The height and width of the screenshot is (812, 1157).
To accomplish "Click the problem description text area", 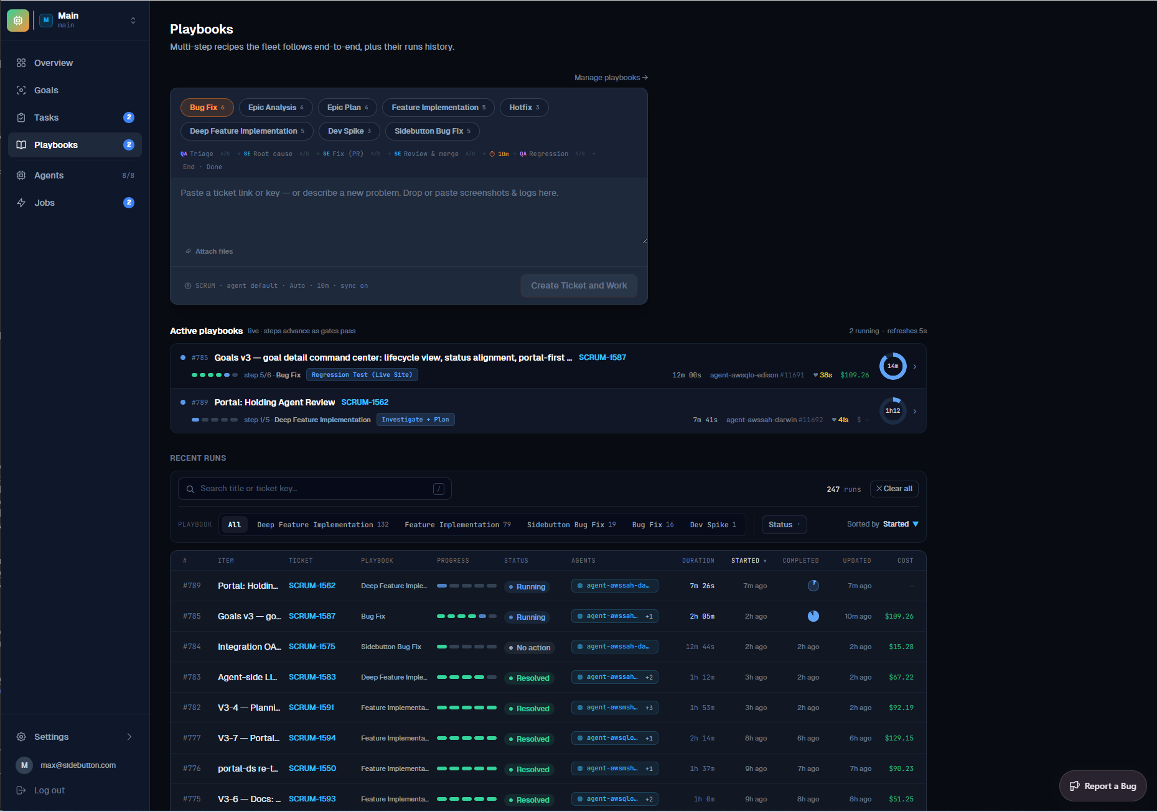I will pos(409,213).
